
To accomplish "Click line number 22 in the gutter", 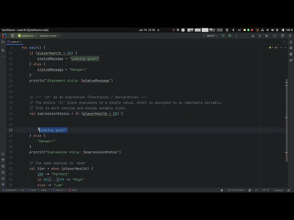I will click(x=11, y=114).
